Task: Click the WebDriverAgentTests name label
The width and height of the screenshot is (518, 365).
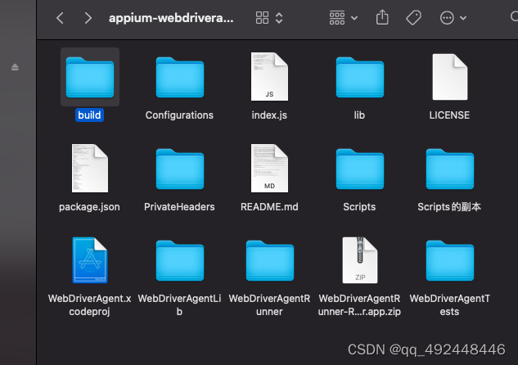Action: tap(449, 305)
